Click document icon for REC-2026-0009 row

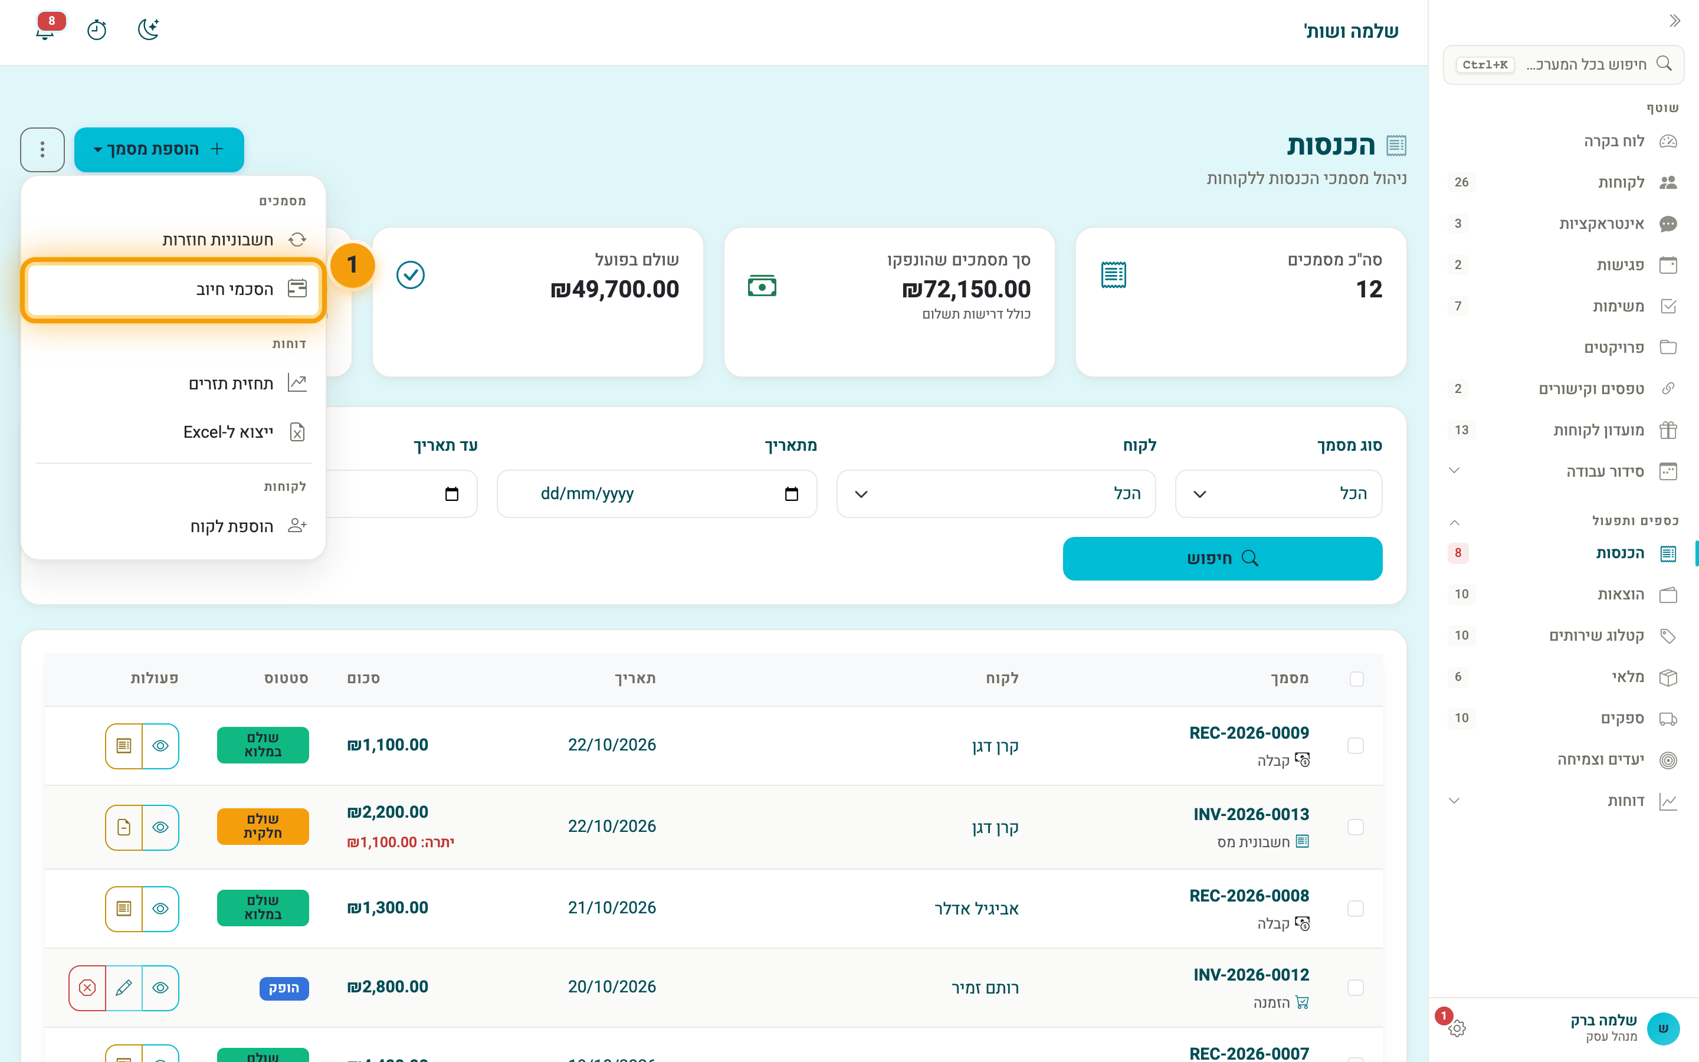124,745
